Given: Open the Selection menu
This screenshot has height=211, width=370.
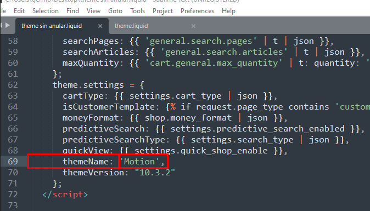Looking at the screenshot, I should 46,11.
